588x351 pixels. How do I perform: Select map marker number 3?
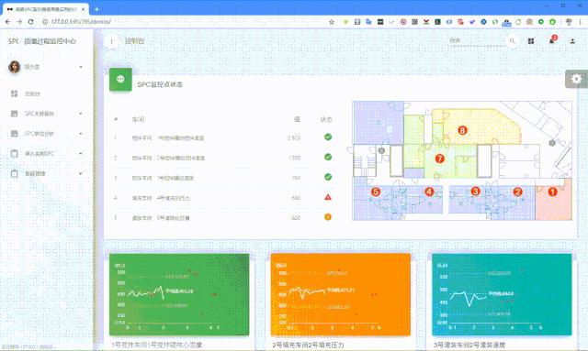(475, 192)
